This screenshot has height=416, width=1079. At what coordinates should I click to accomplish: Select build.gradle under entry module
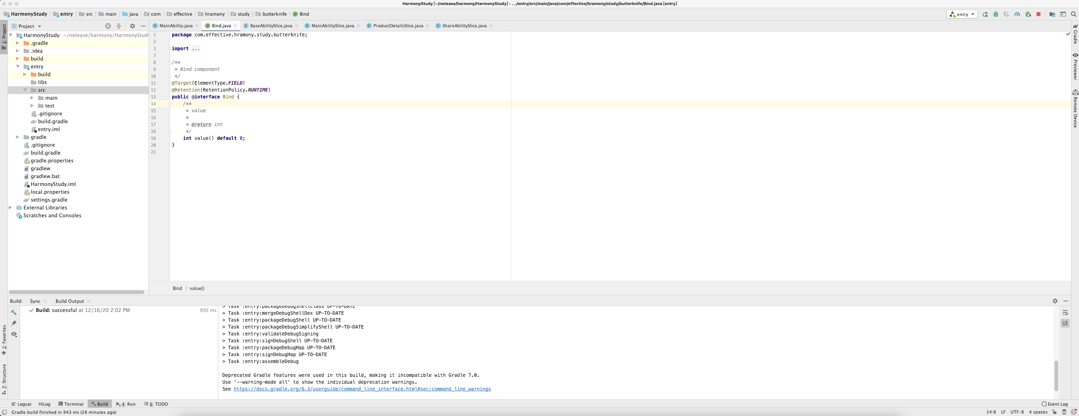(x=53, y=121)
